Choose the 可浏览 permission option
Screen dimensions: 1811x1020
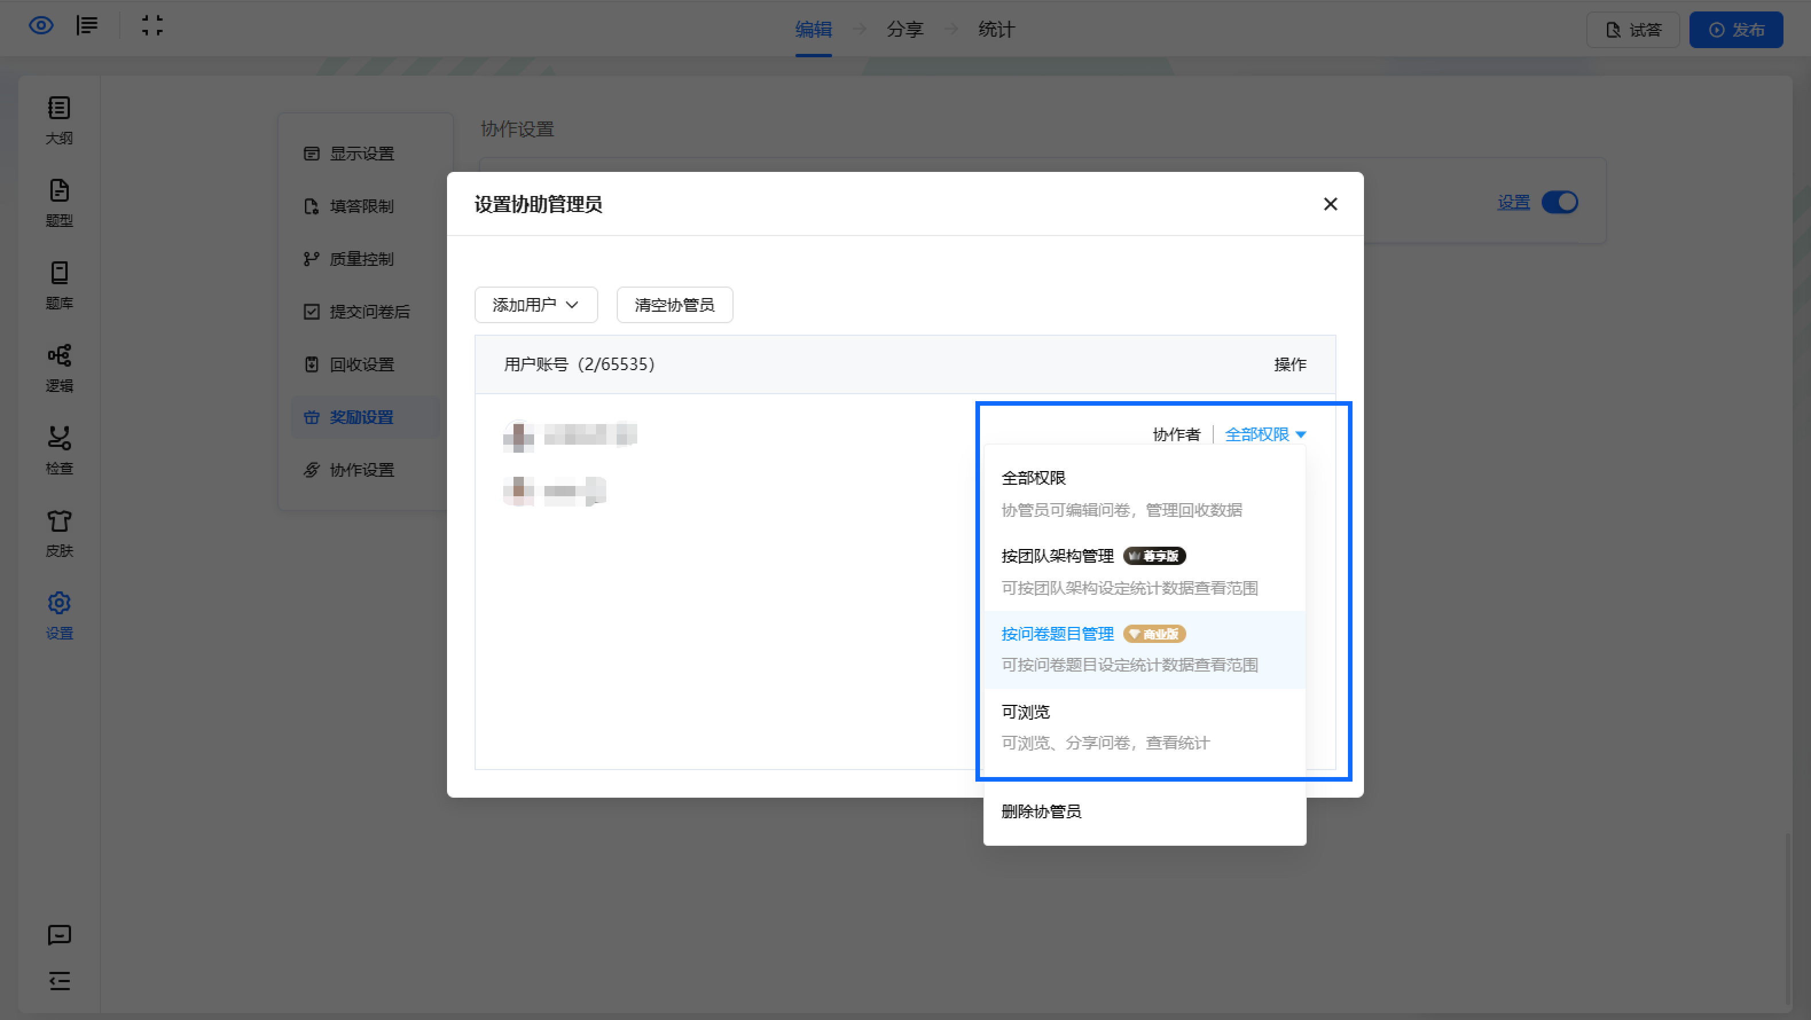coord(1144,727)
